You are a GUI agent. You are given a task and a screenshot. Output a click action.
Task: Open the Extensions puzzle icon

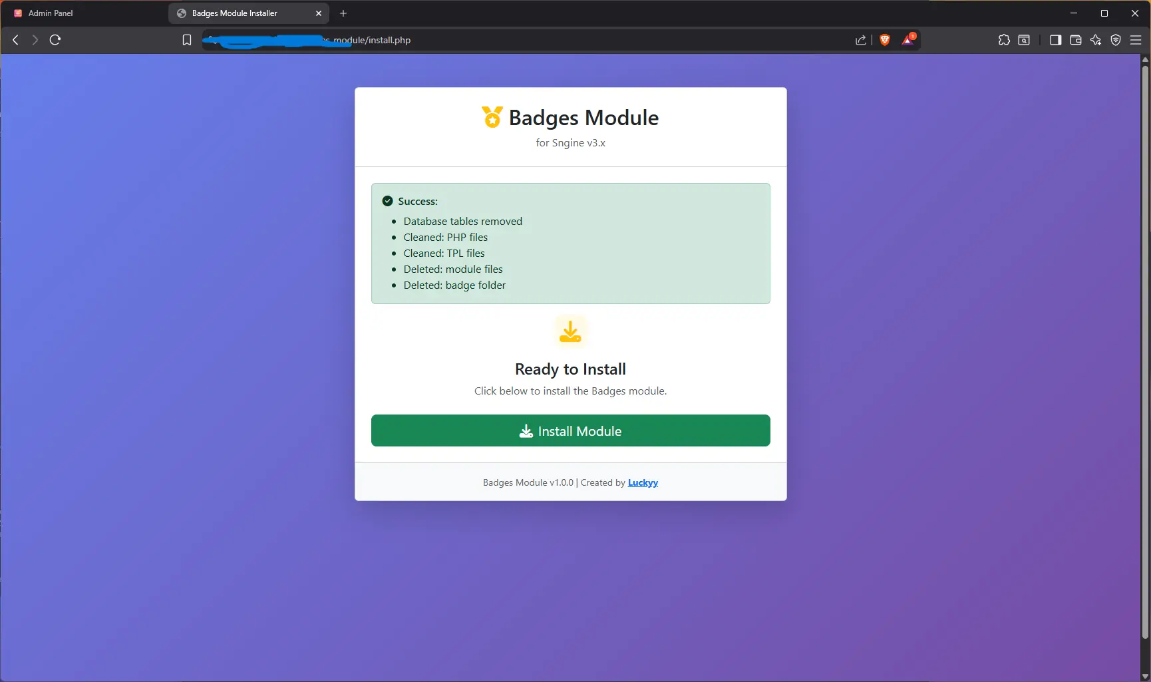1004,40
